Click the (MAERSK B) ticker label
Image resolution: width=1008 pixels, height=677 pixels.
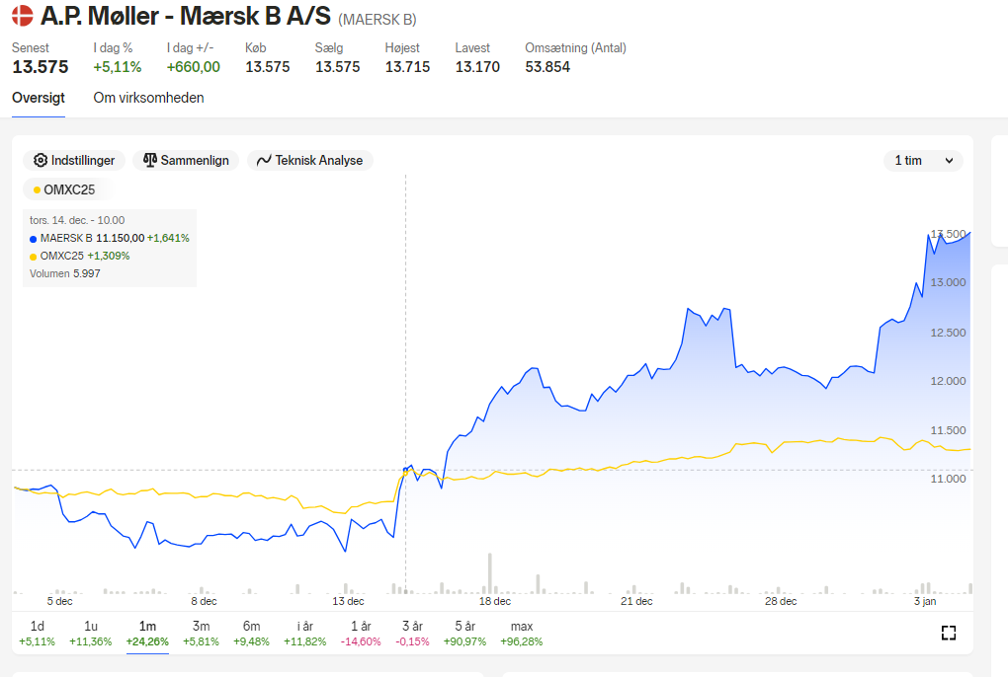(x=378, y=20)
